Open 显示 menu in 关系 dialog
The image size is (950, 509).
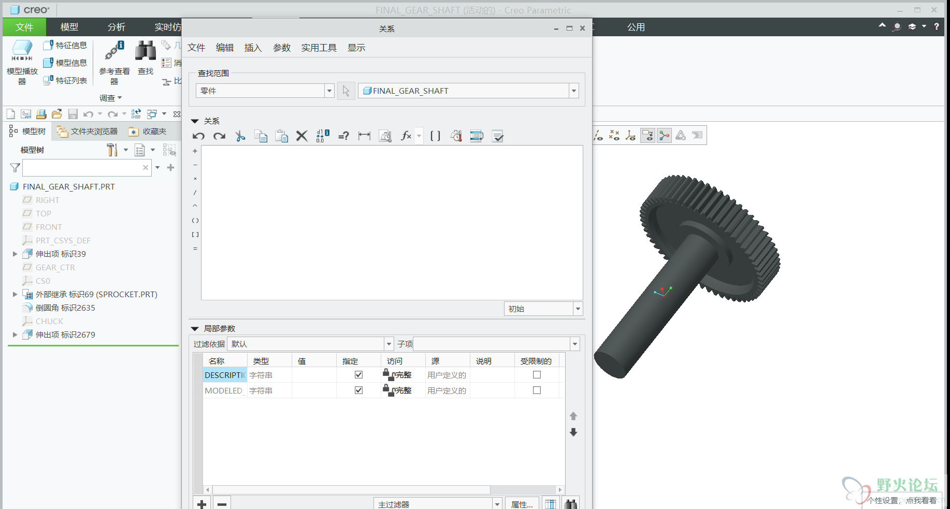click(x=356, y=48)
